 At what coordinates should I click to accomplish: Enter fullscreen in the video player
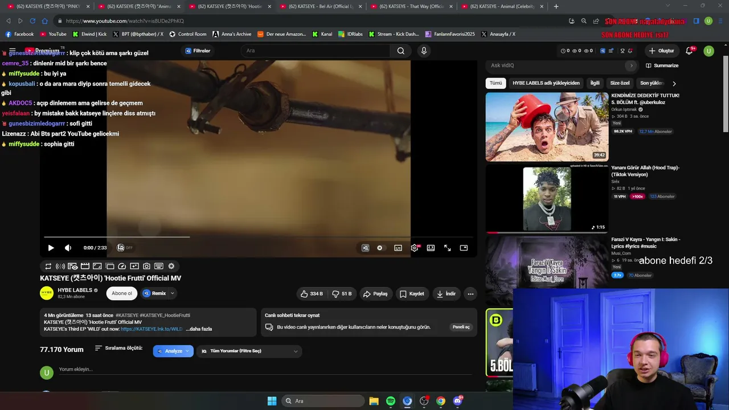[448, 248]
